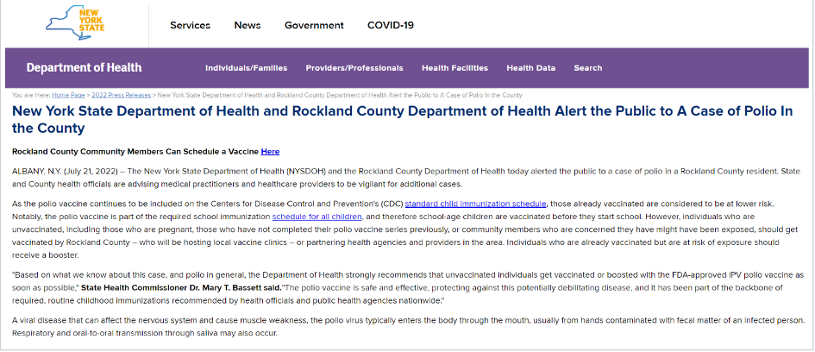This screenshot has height=352, width=815.
Task: Open the COVID-19 menu item
Action: [x=391, y=25]
